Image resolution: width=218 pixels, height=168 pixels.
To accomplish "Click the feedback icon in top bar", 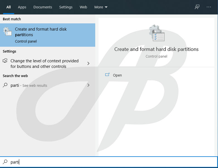I will tap(197, 7).
